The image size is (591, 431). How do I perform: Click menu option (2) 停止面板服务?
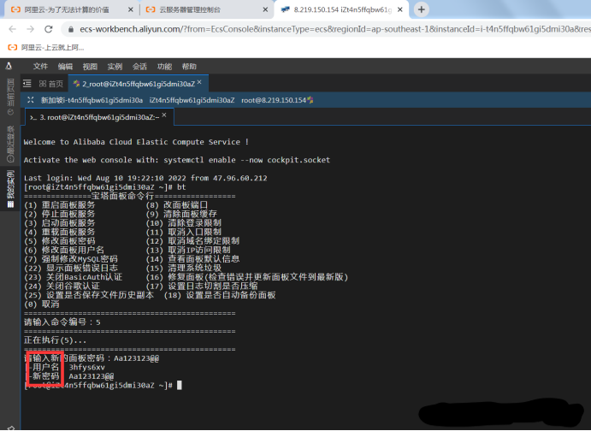click(x=60, y=214)
